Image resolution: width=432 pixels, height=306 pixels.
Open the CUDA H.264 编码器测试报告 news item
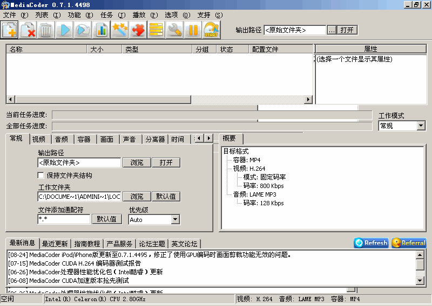pos(75,263)
